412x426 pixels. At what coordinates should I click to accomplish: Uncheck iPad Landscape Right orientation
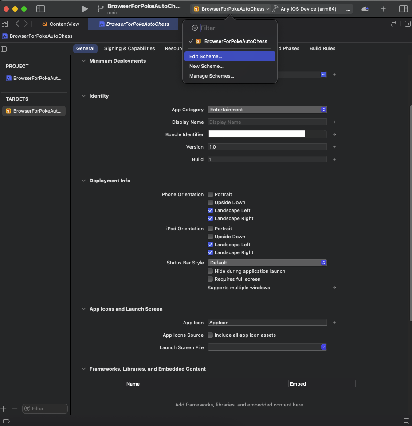pyautogui.click(x=210, y=252)
